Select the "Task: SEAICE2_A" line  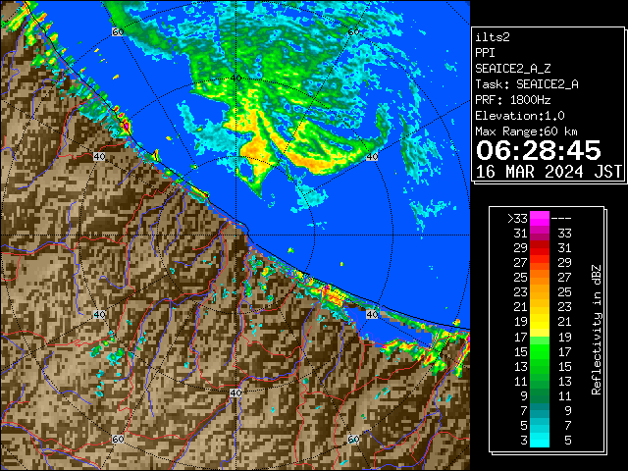point(527,84)
